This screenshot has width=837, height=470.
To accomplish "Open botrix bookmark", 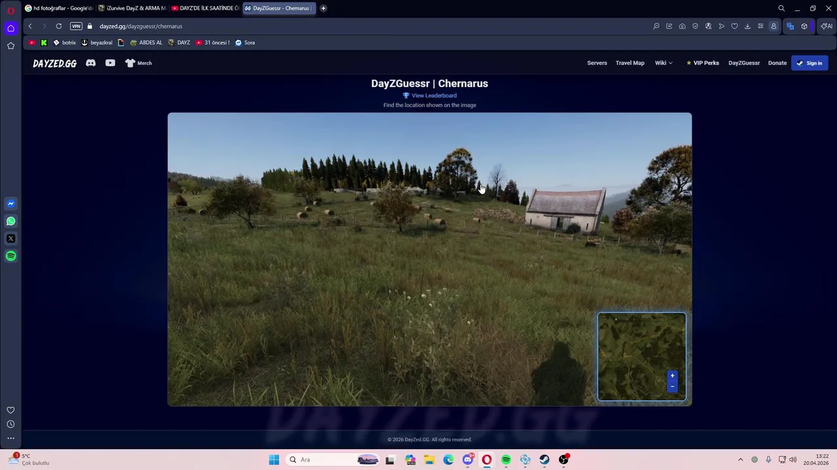I will 64,42.
